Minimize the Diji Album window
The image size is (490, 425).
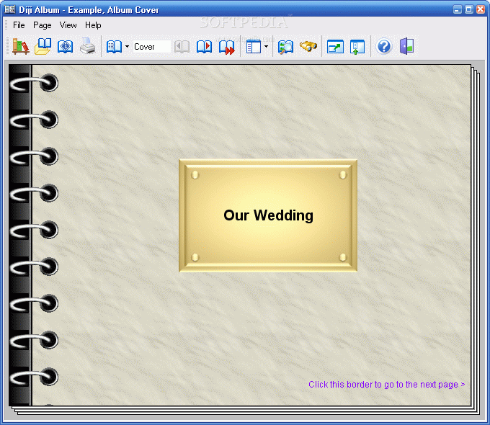457,9
